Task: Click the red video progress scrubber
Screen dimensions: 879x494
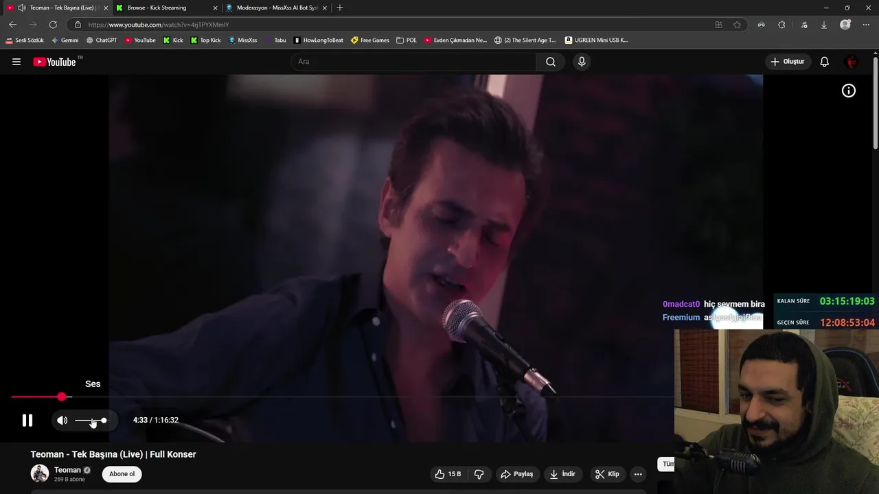Action: point(62,397)
